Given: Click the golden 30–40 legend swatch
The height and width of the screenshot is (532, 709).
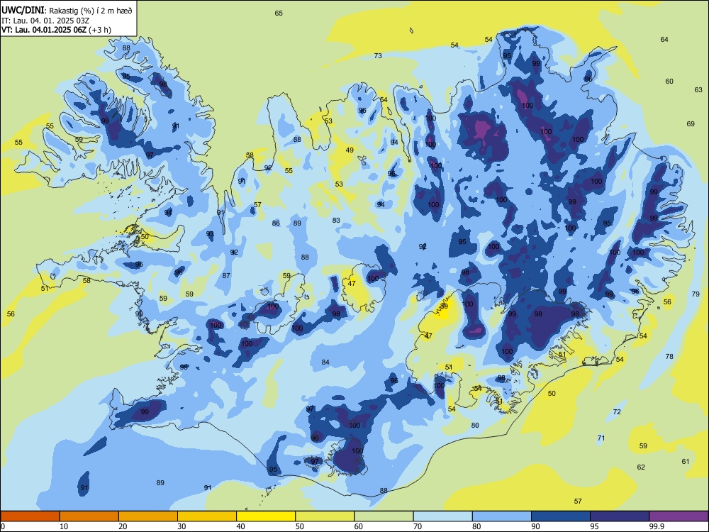Looking at the screenshot, I should point(207,516).
